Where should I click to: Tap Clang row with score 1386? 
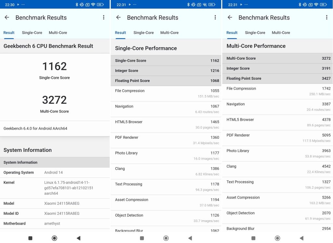point(166,172)
